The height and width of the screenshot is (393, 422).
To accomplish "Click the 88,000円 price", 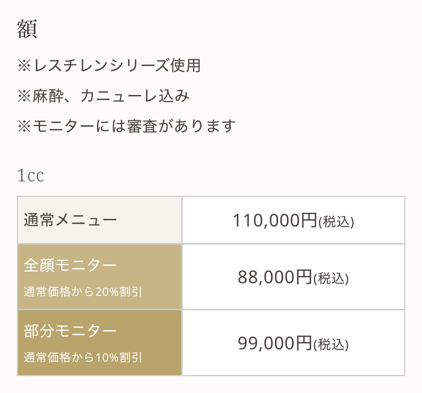I will coord(275,277).
